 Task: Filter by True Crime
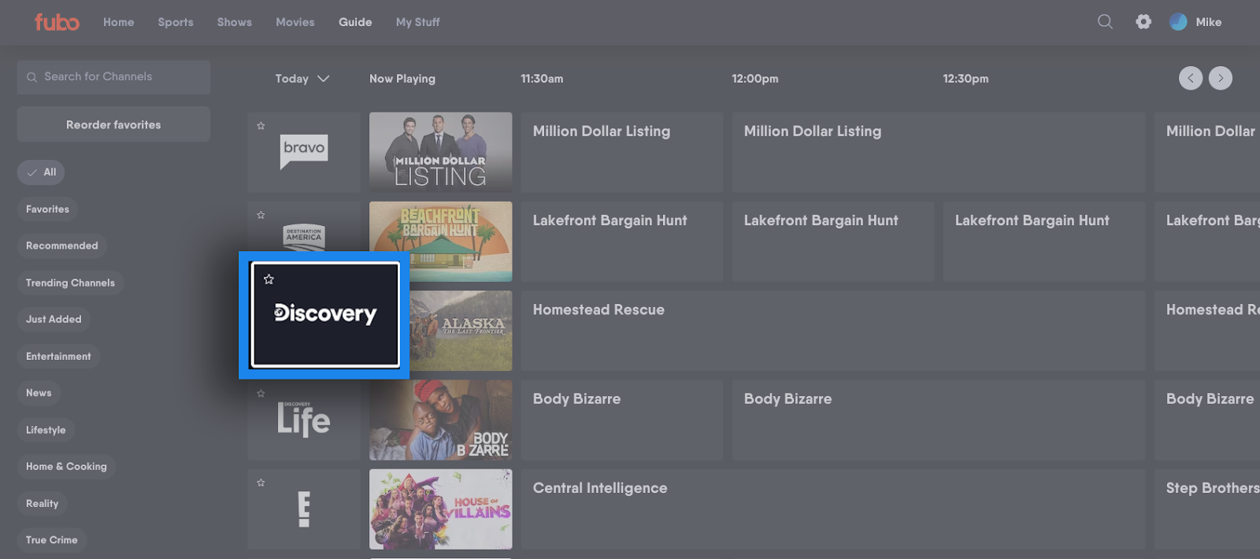52,540
